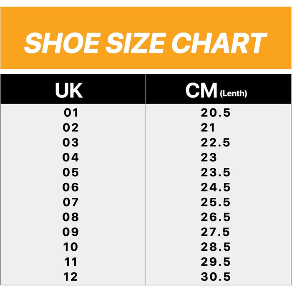Select UK size 01 cell
292x292 pixels.
(x=70, y=113)
